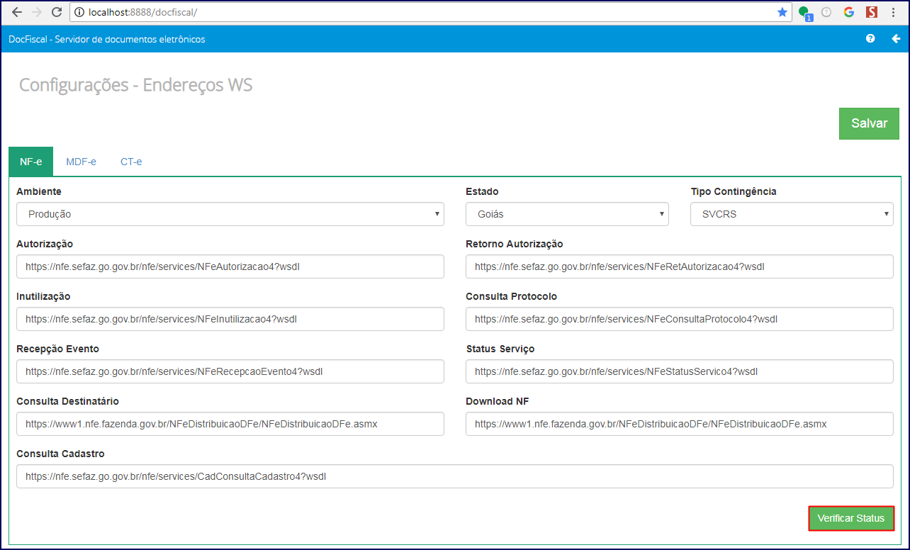This screenshot has width=910, height=550.
Task: Click the 'Download NF' label
Action: tap(498, 401)
